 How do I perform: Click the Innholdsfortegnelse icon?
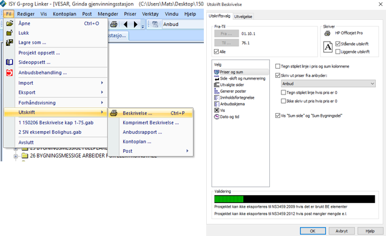[x=216, y=98]
